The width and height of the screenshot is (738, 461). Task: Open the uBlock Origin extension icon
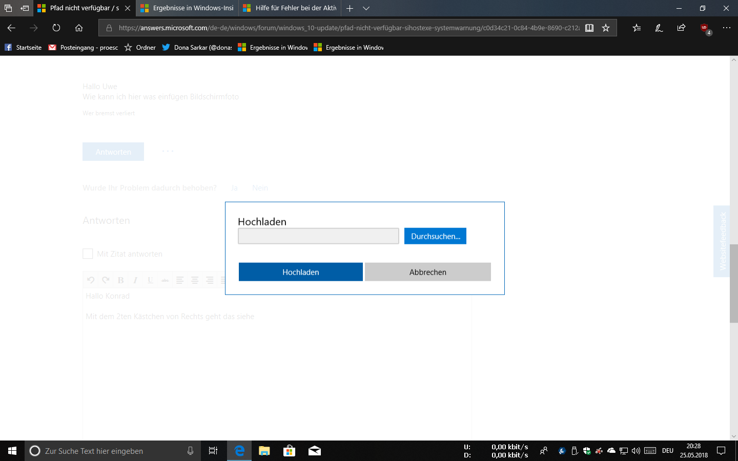pos(706,29)
